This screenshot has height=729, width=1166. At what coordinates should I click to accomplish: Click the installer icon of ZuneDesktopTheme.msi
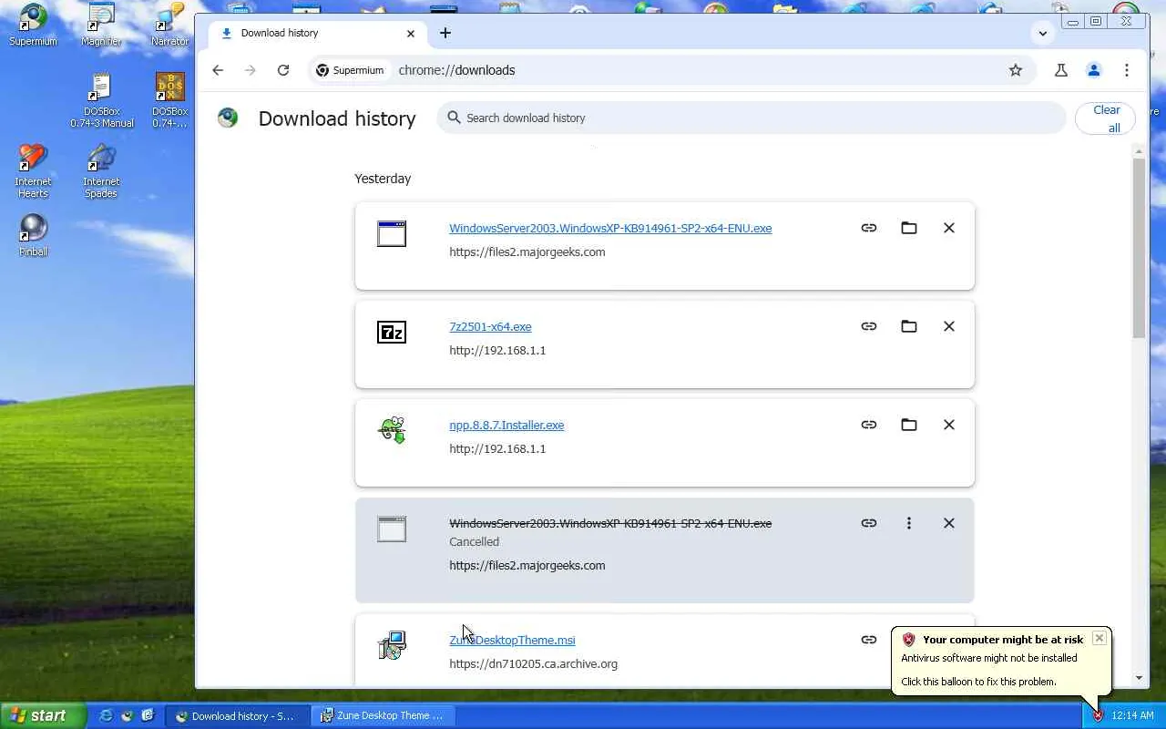pyautogui.click(x=392, y=645)
